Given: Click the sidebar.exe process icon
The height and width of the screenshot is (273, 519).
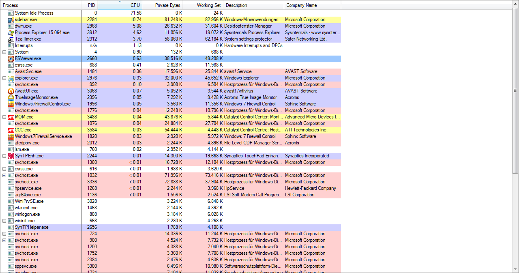Looking at the screenshot, I should [11, 19].
